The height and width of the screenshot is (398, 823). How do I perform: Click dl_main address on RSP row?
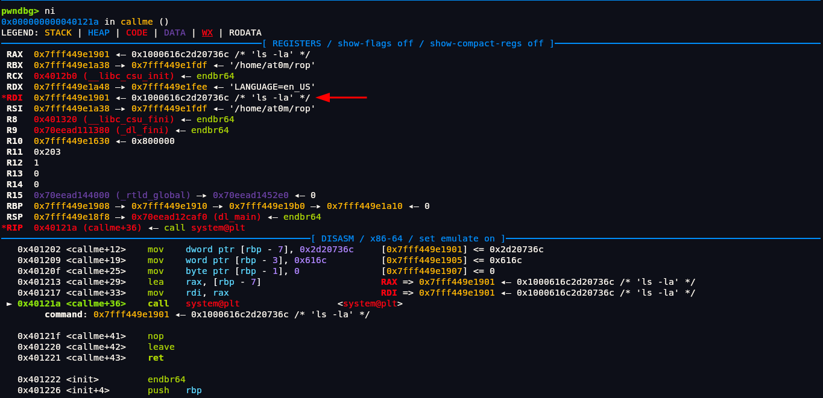click(x=197, y=217)
